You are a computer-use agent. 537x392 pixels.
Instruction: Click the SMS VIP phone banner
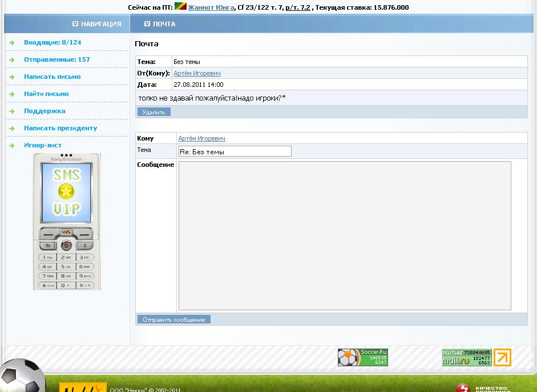[67, 222]
